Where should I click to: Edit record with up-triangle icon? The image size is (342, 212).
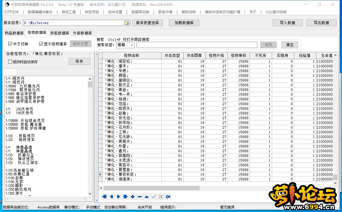pos(147,196)
